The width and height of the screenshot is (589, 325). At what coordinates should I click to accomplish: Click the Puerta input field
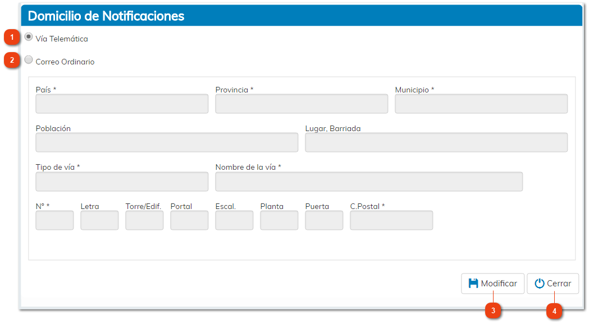coord(323,220)
